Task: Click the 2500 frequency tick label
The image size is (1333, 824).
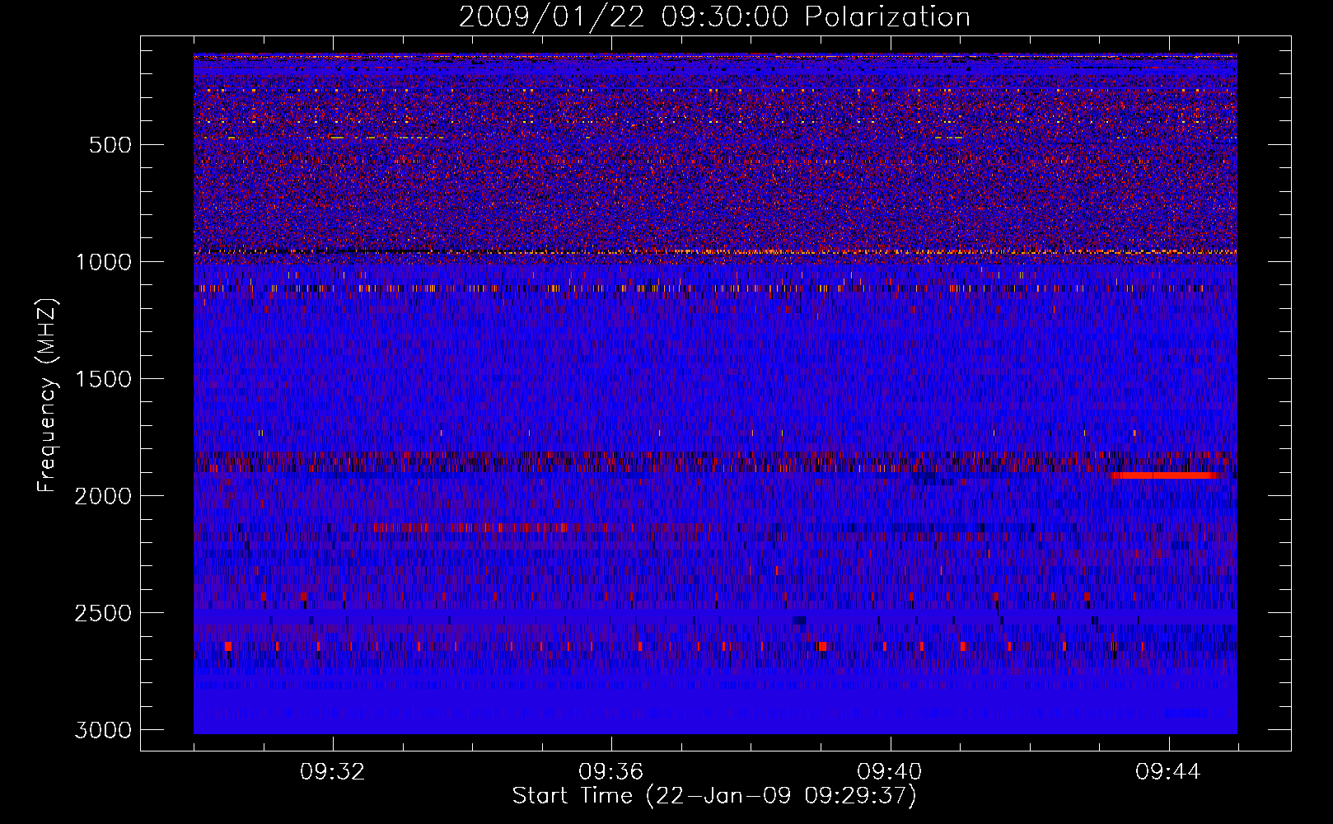Action: point(103,613)
